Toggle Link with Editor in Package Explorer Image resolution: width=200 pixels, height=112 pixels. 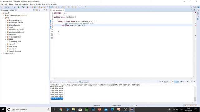pos(36,10)
